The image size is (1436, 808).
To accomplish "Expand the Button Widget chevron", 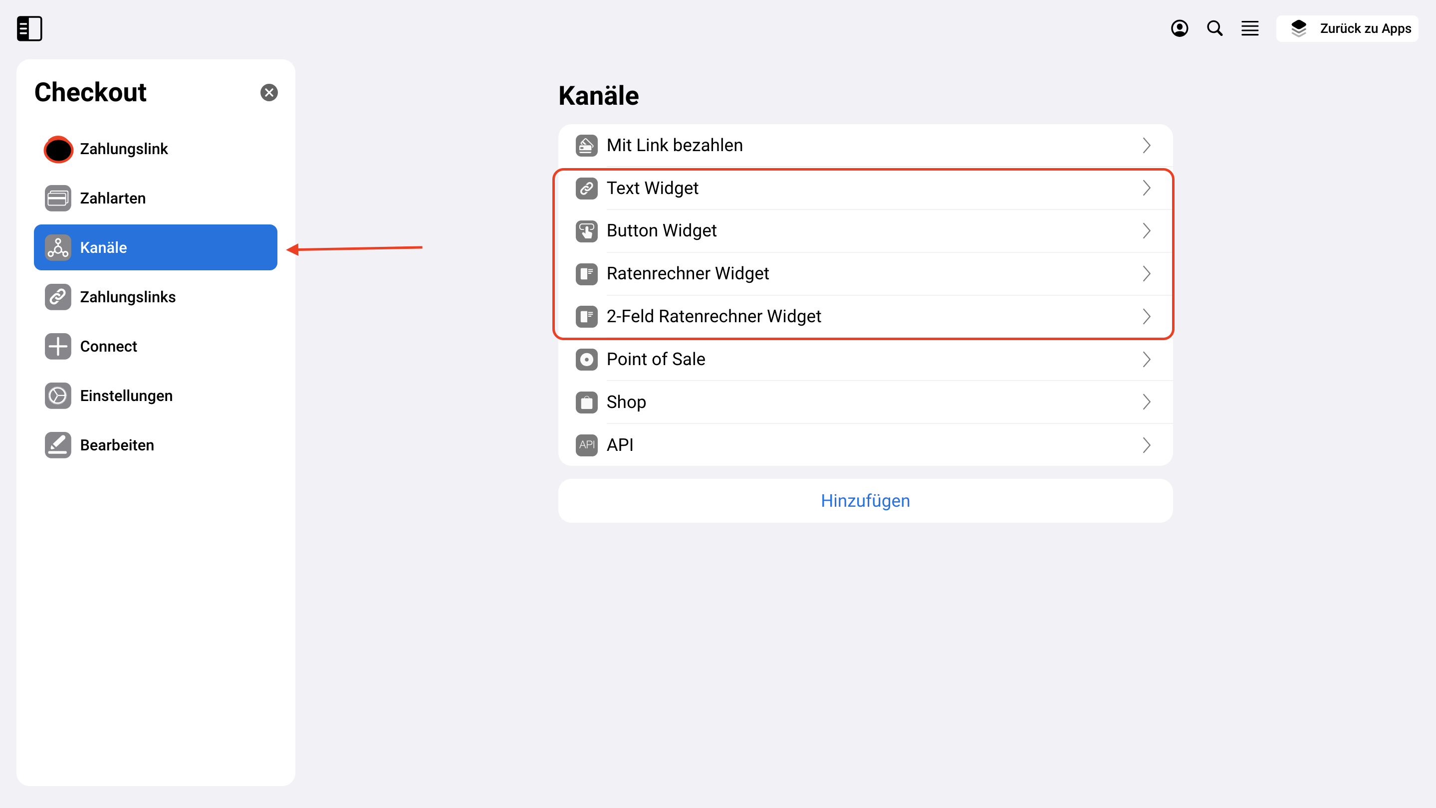I will coord(1146,231).
